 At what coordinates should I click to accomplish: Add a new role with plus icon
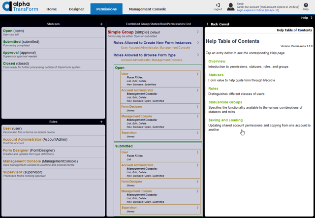101,122
